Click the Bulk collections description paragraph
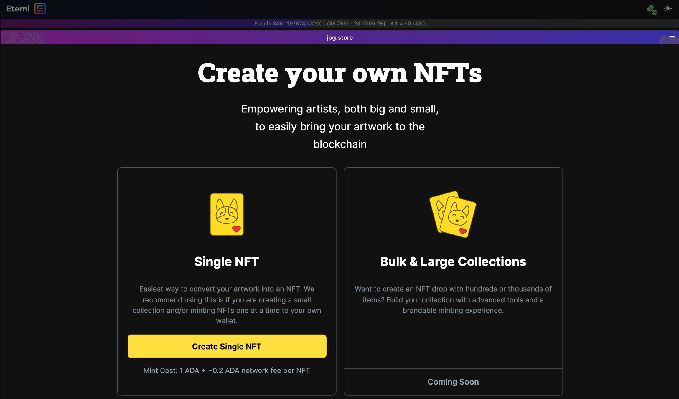 point(453,300)
